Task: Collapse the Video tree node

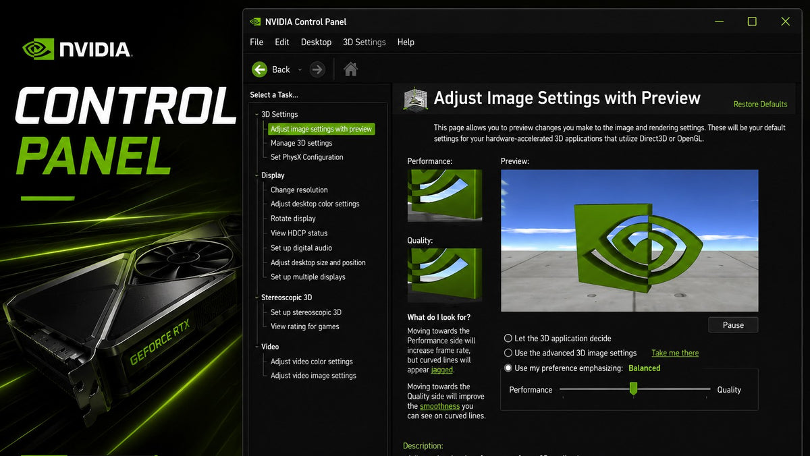Action: coord(256,347)
